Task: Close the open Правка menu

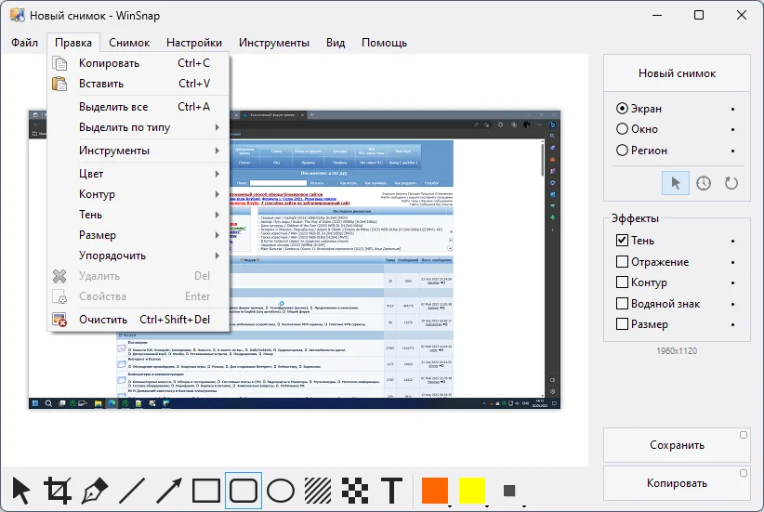Action: [73, 43]
